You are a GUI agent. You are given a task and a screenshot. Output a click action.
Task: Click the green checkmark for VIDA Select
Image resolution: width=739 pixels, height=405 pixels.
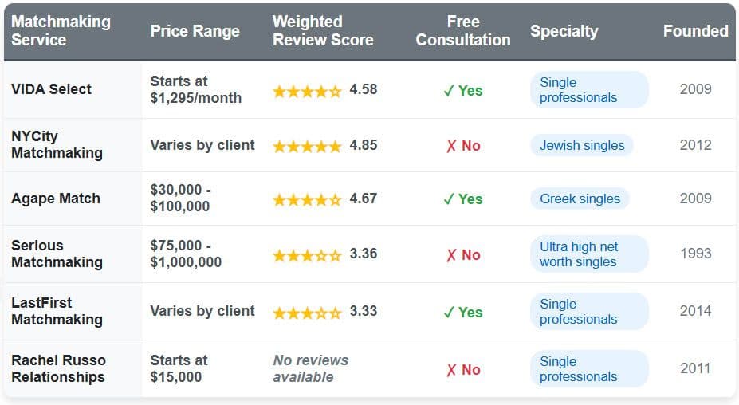(x=449, y=91)
